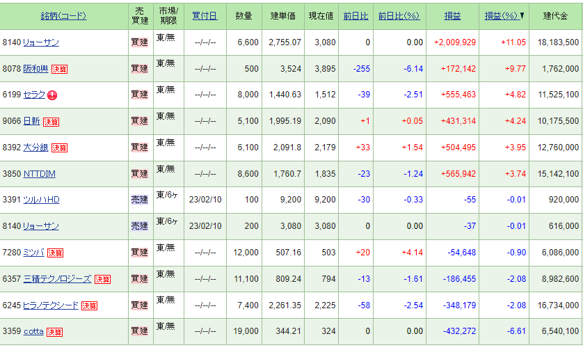The image size is (583, 350).
Task: Open リョーサン link in the 買建 row
Action: point(41,42)
